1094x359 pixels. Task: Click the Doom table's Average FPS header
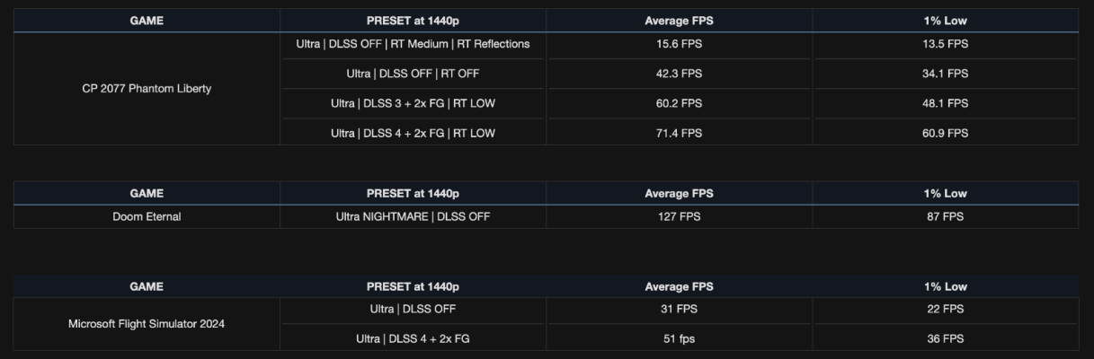pos(679,193)
